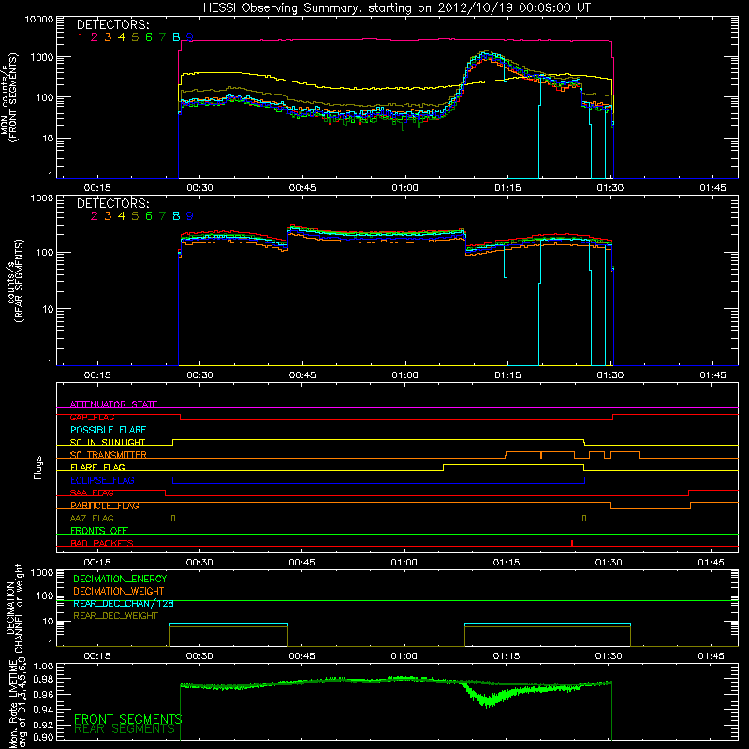Click the 01:00 tick below the decimation panel
This screenshot has height=749, width=749.
coord(404,656)
